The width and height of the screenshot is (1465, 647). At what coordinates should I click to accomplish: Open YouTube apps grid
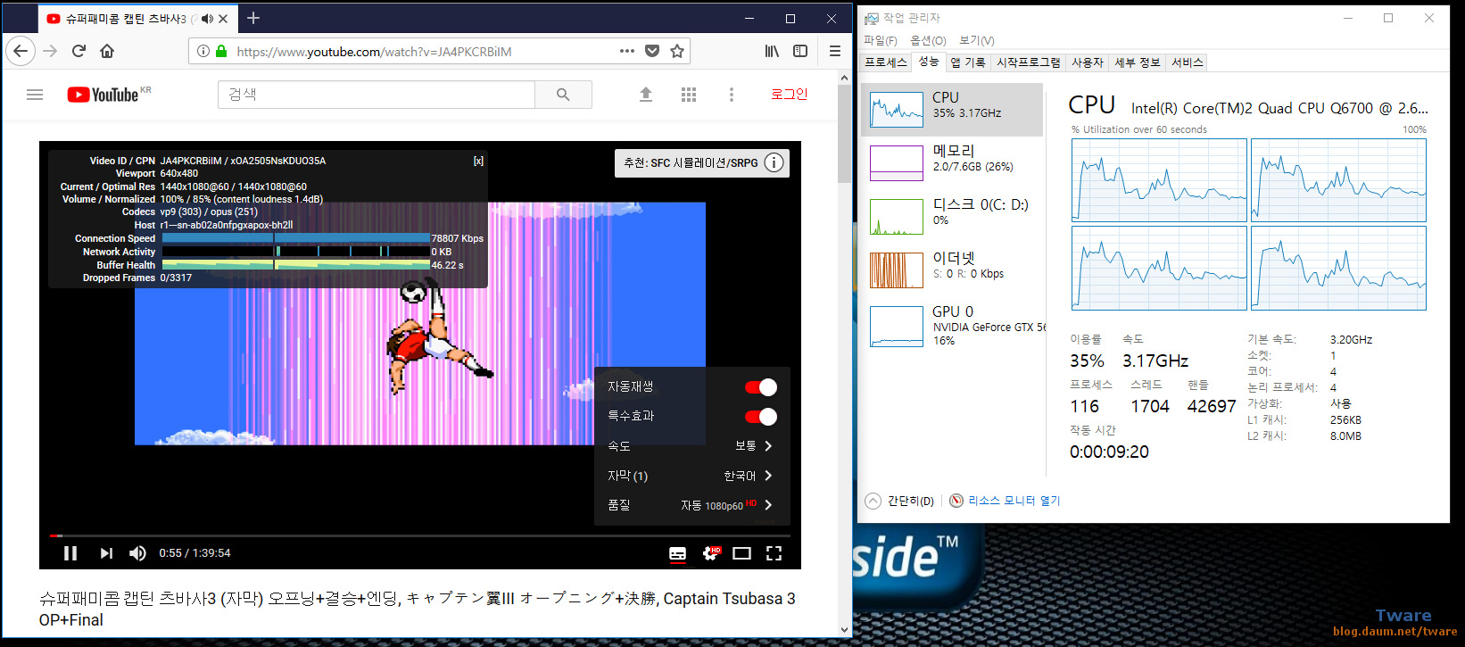(x=689, y=95)
